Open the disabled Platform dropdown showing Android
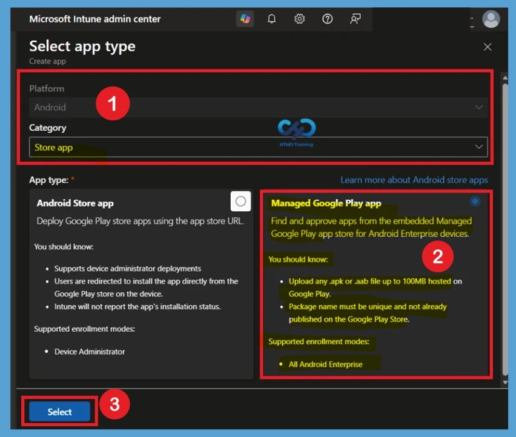This screenshot has width=516, height=437. tap(259, 107)
